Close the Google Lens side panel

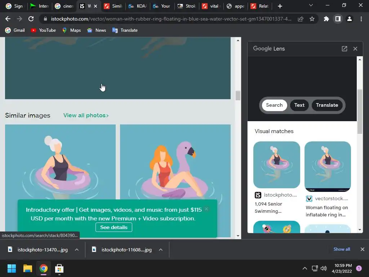pyautogui.click(x=355, y=49)
